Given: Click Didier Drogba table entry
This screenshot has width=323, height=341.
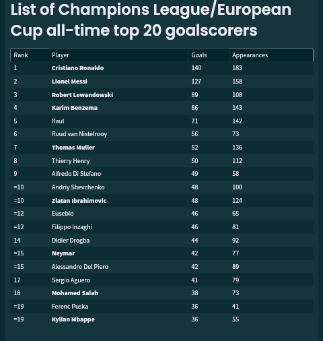Looking at the screenshot, I should 71,241.
